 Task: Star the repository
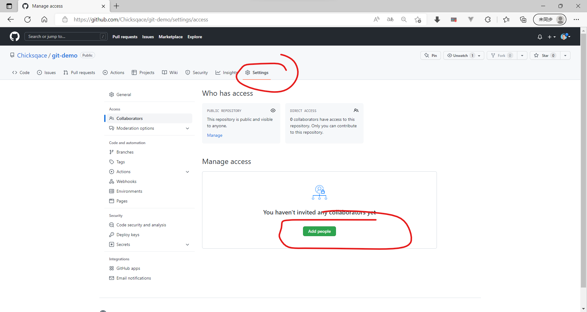tap(545, 55)
